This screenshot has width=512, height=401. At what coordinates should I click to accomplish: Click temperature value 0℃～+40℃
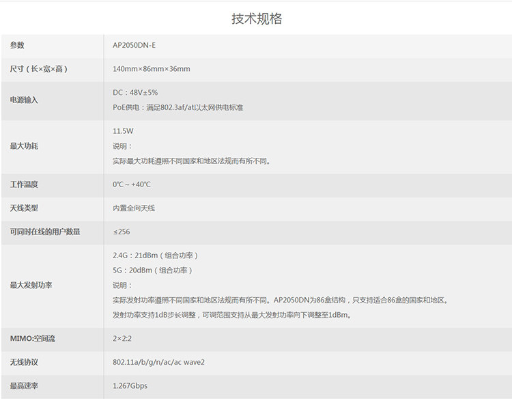[132, 184]
